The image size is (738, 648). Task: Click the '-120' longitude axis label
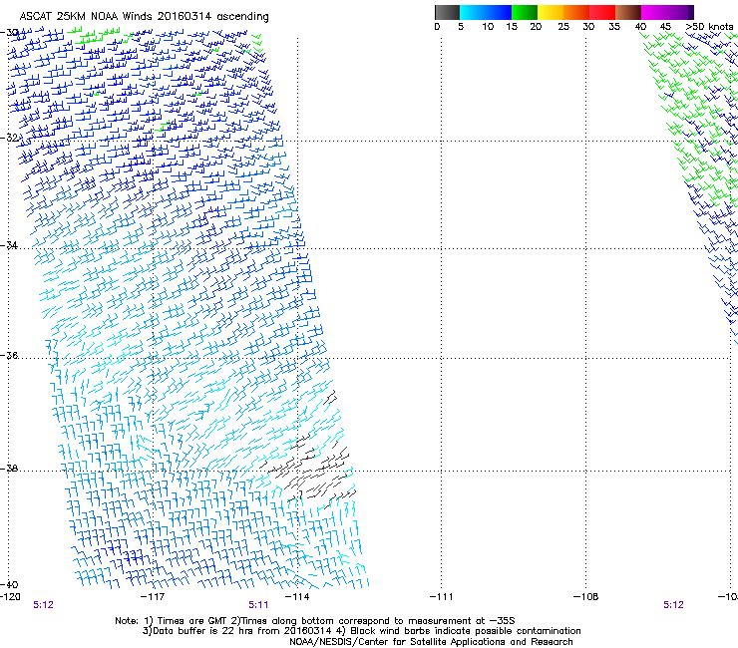pos(10,597)
